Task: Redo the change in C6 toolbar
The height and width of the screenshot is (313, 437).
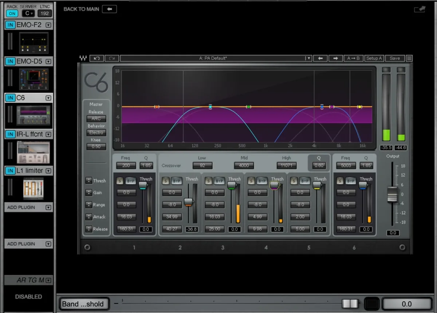Action: pos(112,58)
